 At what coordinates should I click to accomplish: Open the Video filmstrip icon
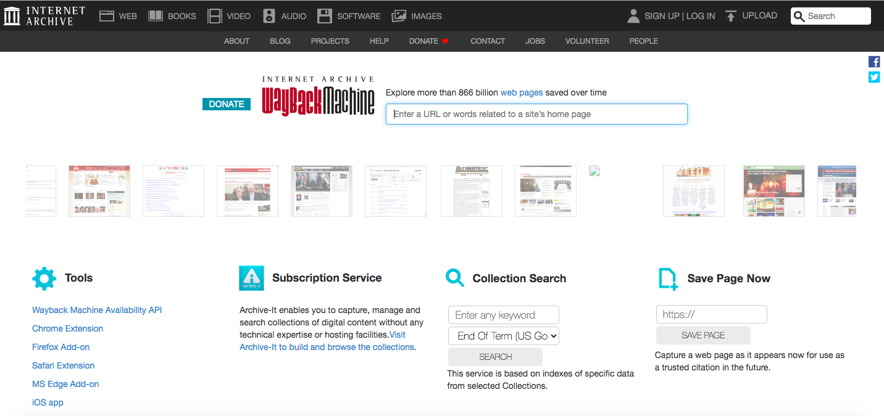tap(214, 16)
